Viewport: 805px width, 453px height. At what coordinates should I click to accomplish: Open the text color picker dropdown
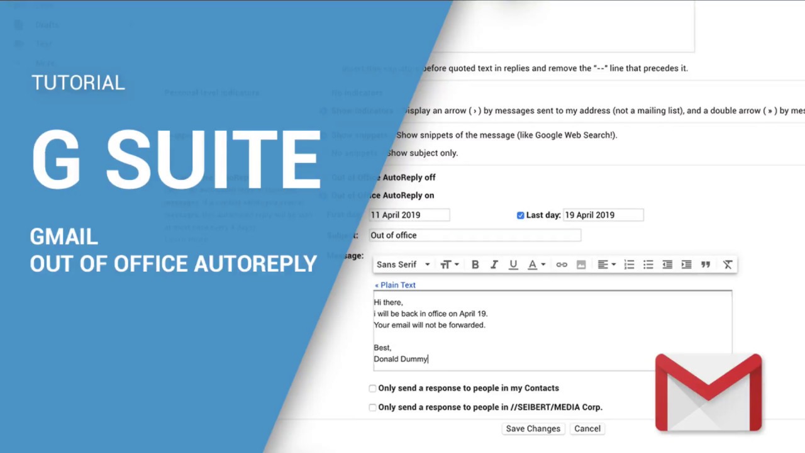click(x=536, y=265)
